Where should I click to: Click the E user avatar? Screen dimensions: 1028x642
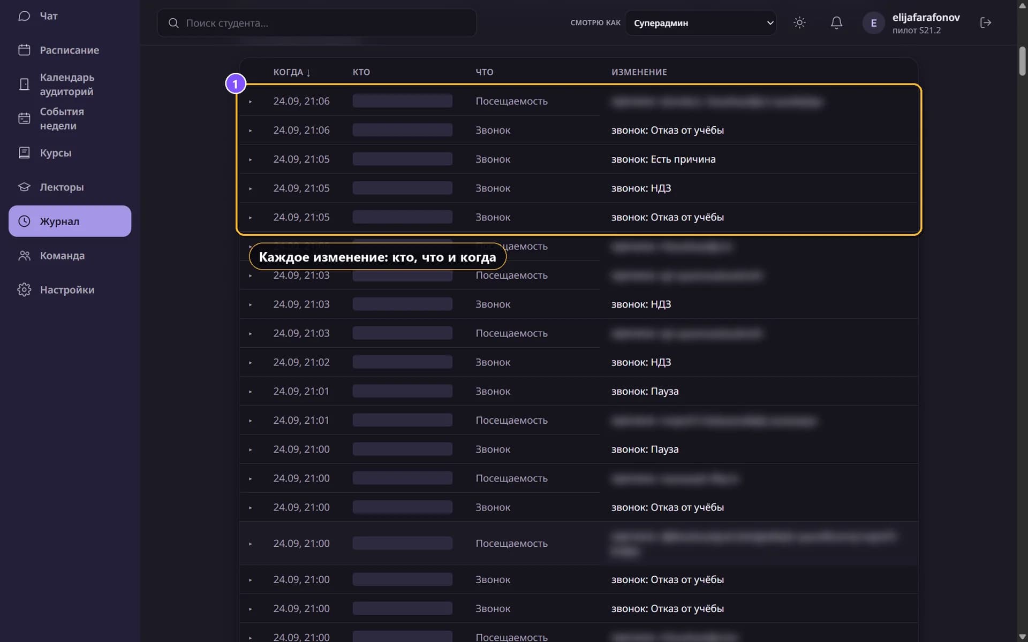(873, 23)
